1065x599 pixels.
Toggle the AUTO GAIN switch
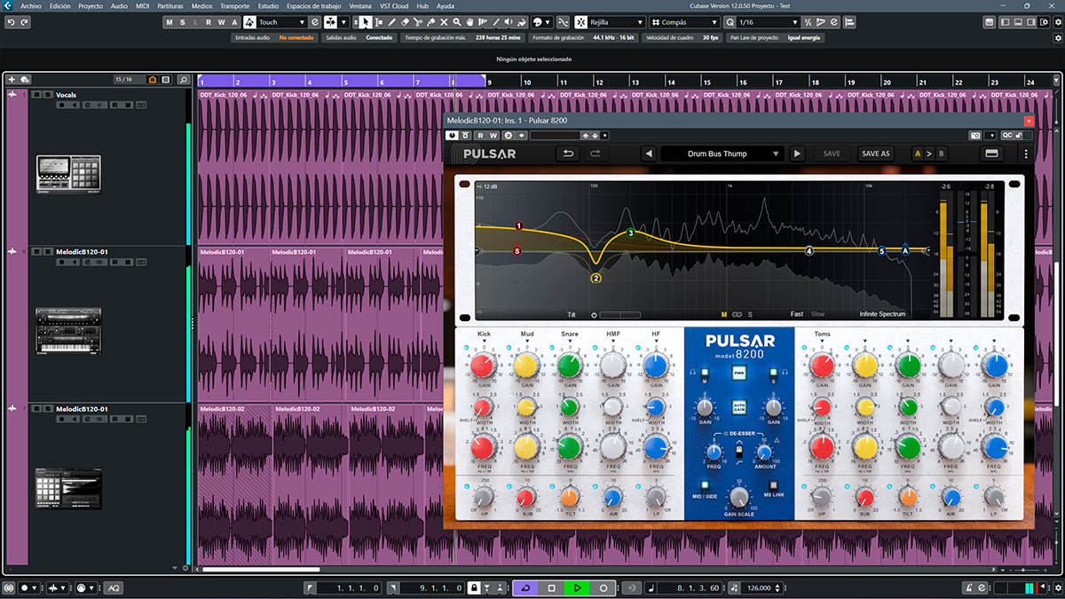pyautogui.click(x=739, y=408)
